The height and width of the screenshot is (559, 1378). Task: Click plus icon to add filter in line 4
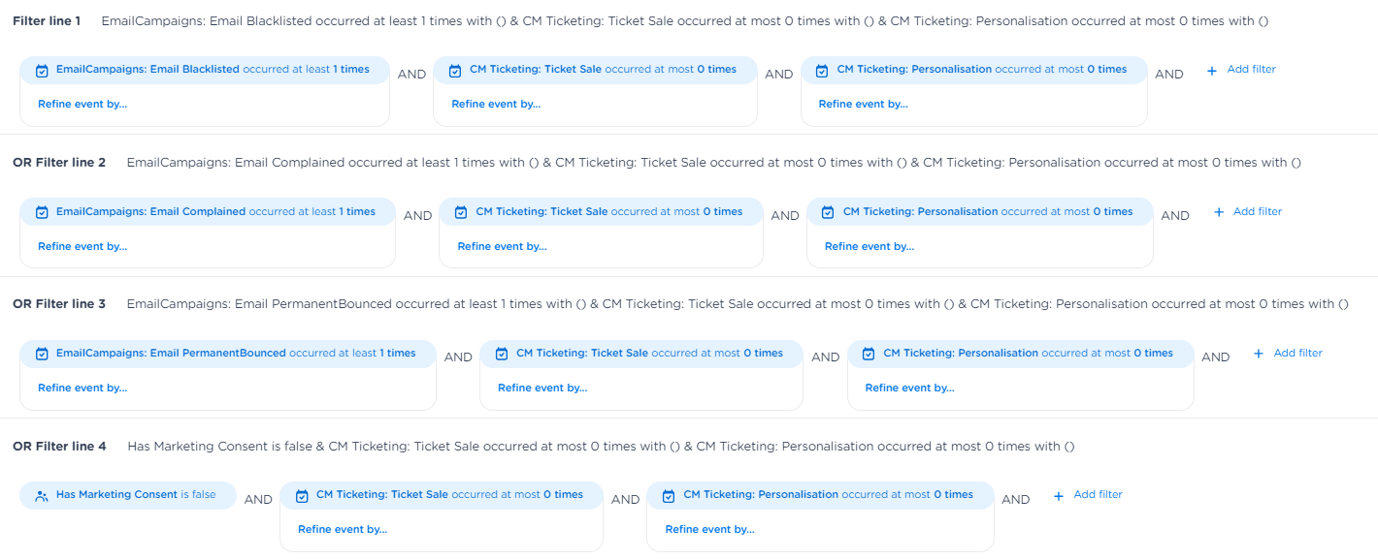tap(1059, 495)
